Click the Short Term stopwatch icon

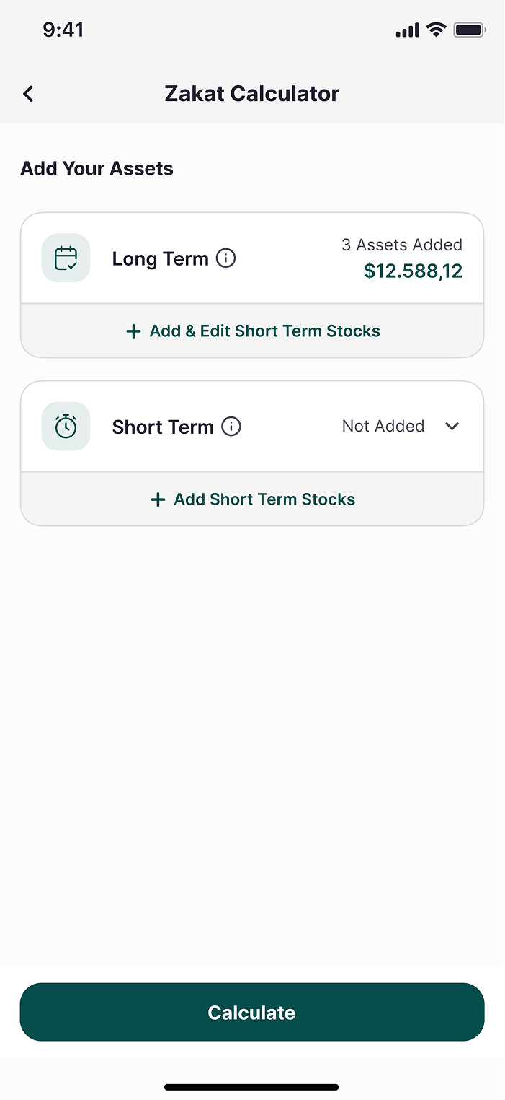66,426
